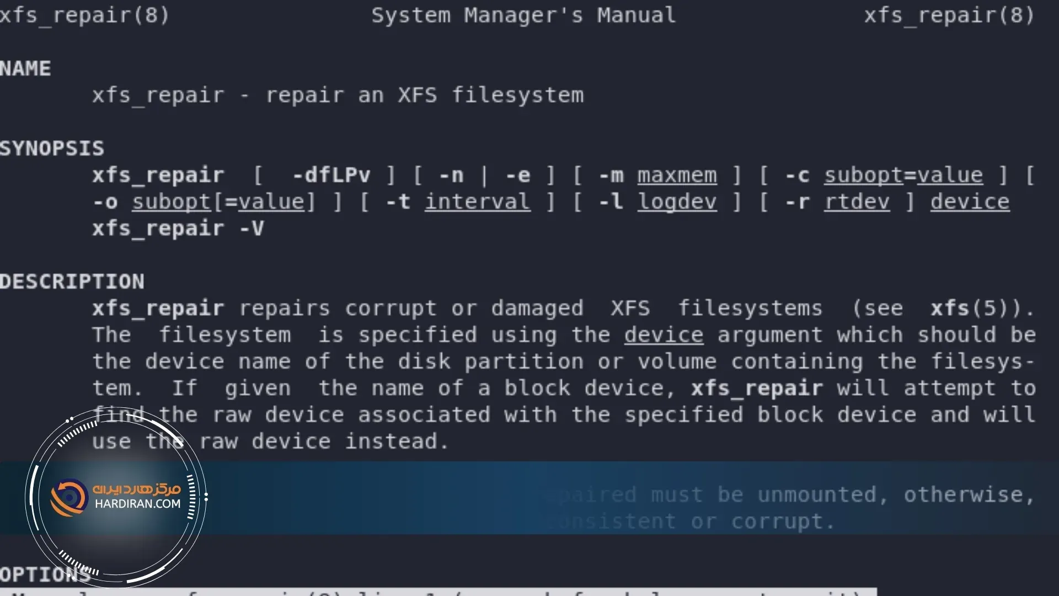Click the -dfLPv flags group
Image resolution: width=1059 pixels, height=596 pixels.
tap(331, 175)
